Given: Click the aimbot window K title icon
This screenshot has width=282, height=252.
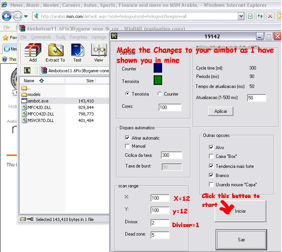Looking at the screenshot, I should coord(114,36).
